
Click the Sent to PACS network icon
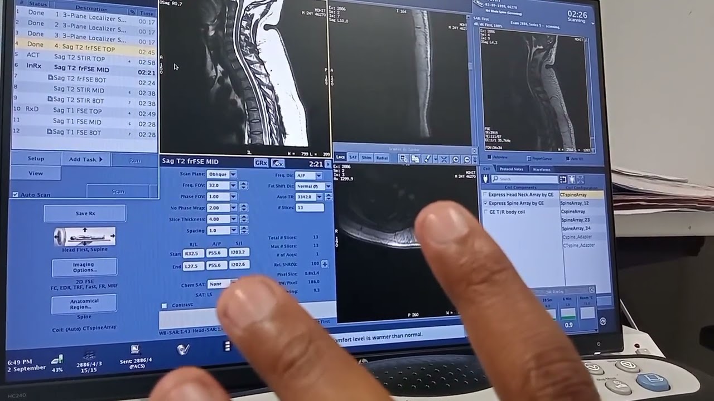tap(135, 350)
